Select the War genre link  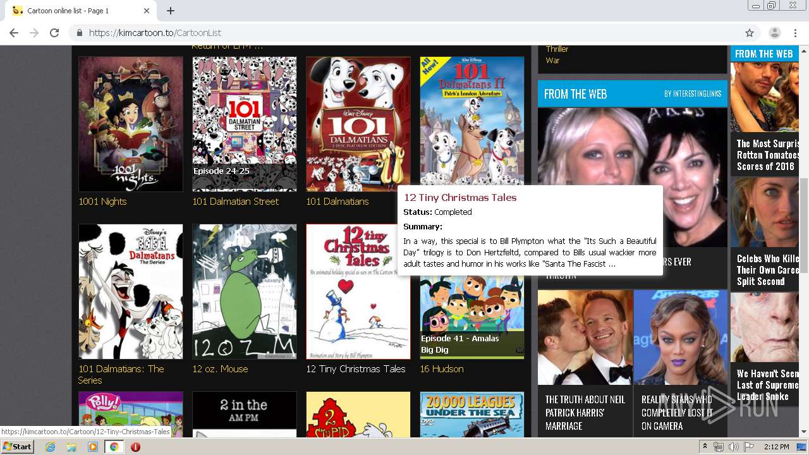(x=552, y=61)
